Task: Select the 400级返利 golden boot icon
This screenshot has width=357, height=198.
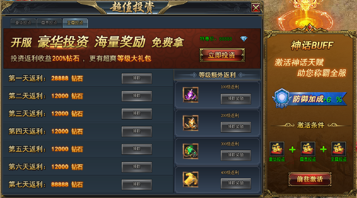Action: pos(190,179)
